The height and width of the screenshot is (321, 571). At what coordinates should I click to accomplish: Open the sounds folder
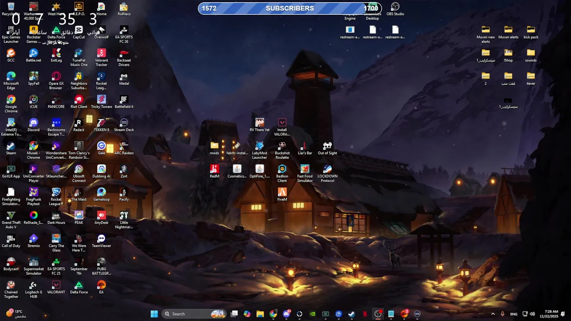[x=531, y=55]
